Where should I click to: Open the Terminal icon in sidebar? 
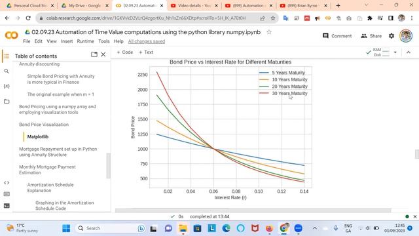tap(7, 205)
